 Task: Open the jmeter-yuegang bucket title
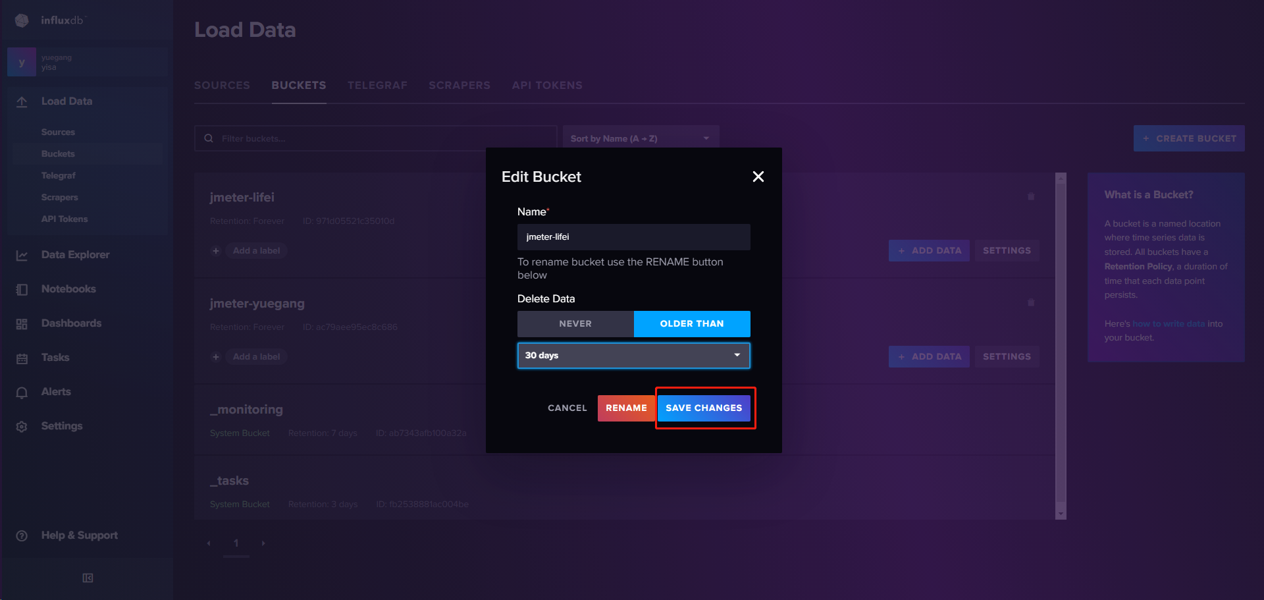[257, 304]
